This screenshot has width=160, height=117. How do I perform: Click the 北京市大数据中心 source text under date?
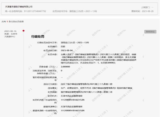(11, 35)
